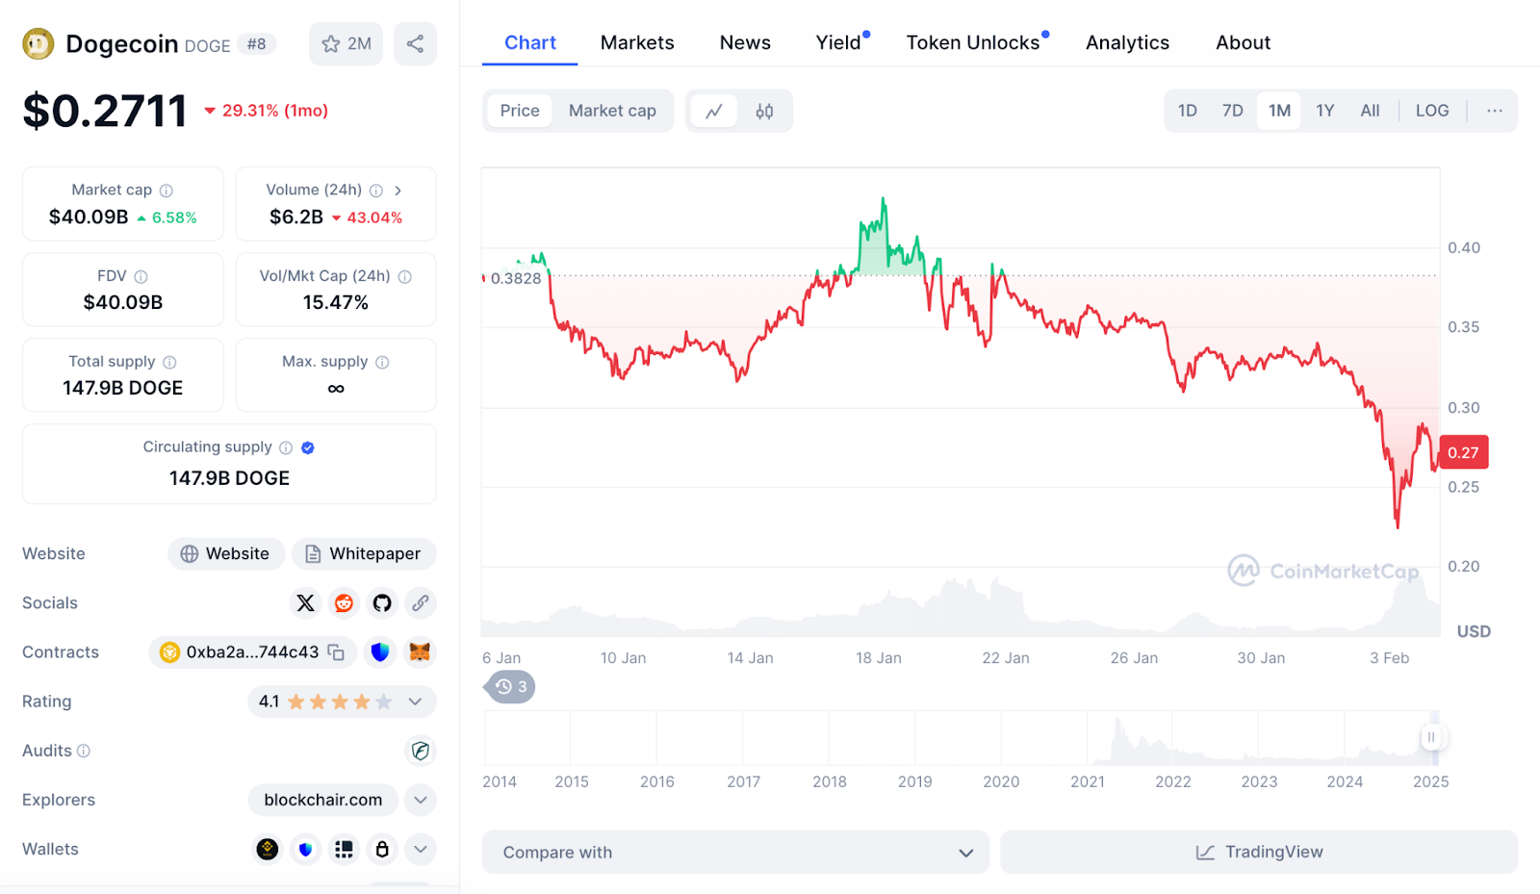Open Dogecoin Reddit social link

pyautogui.click(x=344, y=603)
